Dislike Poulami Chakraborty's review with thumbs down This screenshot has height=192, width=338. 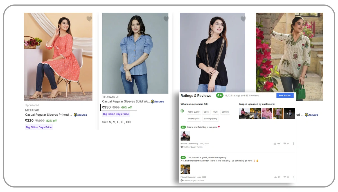tap(285, 144)
